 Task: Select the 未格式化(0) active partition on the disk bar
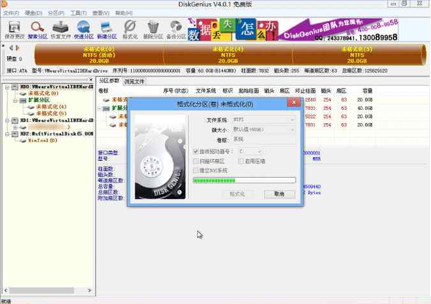pos(99,55)
